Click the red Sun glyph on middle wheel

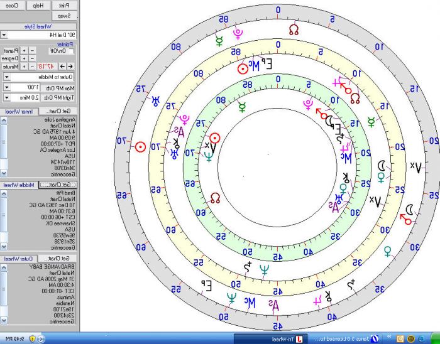tap(243, 68)
